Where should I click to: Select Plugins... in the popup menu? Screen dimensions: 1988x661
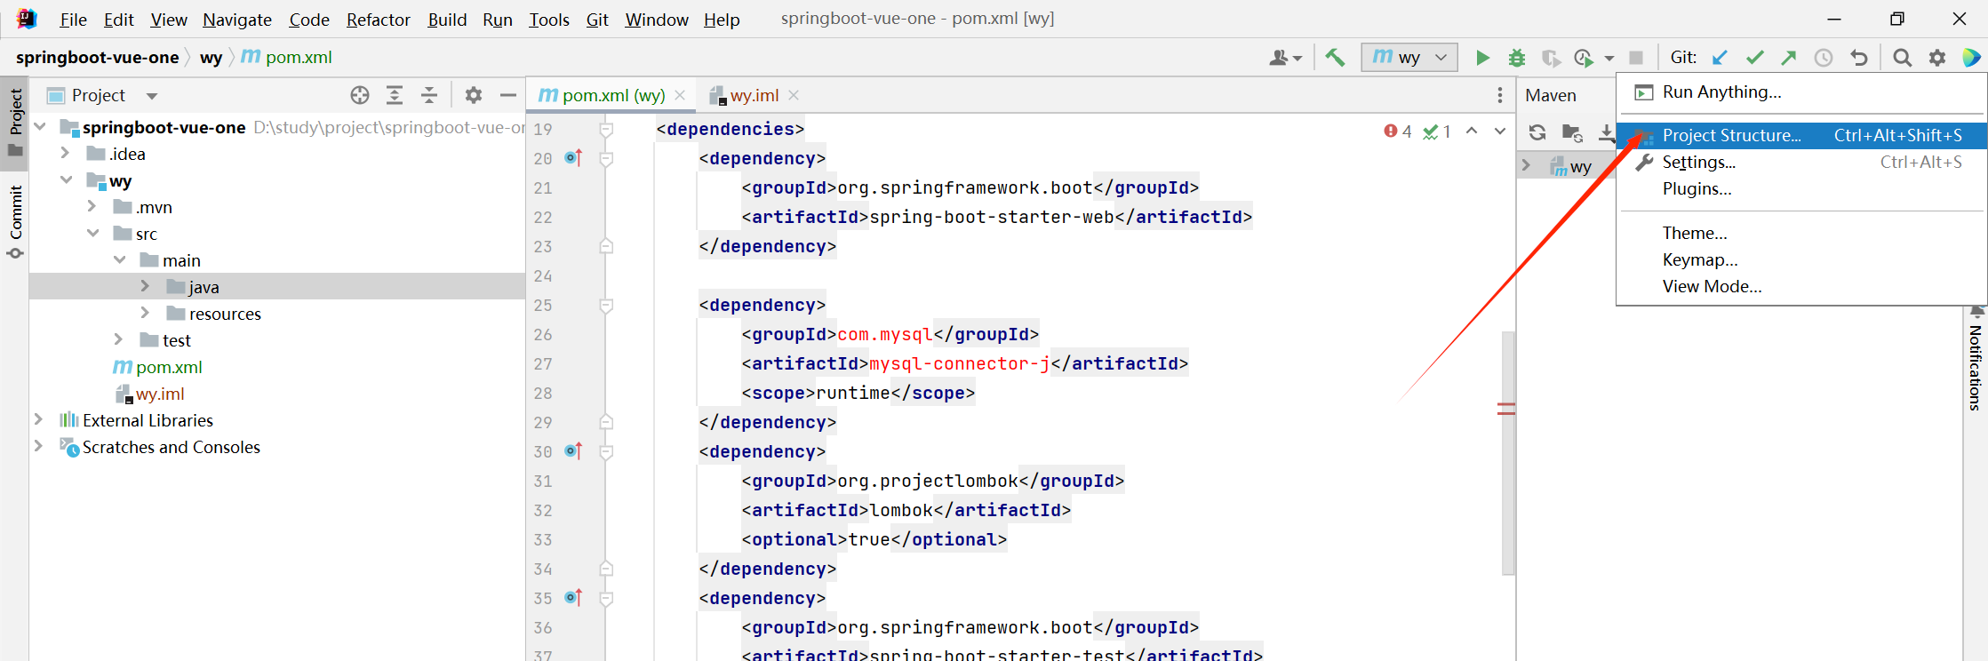(x=1801, y=188)
